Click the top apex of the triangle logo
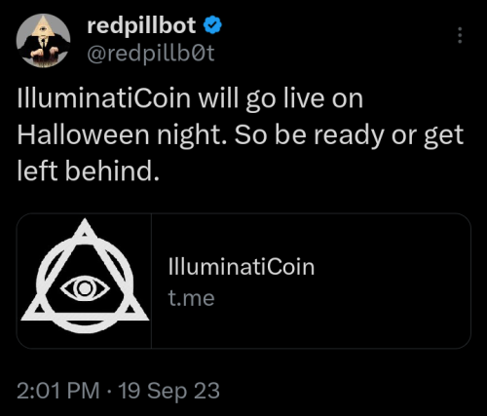This screenshot has width=487, height=416. click(x=85, y=227)
